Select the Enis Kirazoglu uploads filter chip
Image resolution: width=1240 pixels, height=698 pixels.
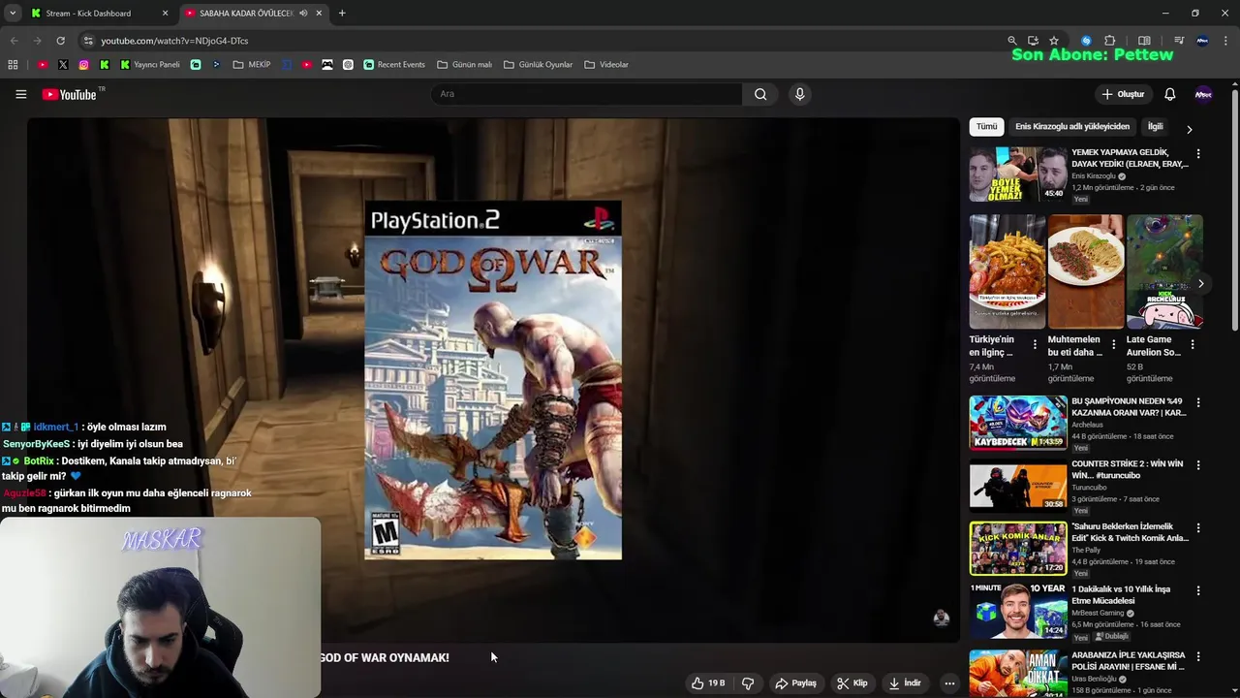tap(1072, 127)
